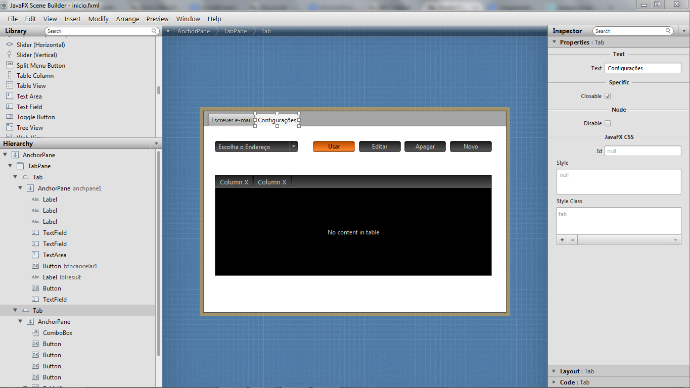Click the magnifier icon in Inspector search
690x388 pixels.
tap(669, 31)
